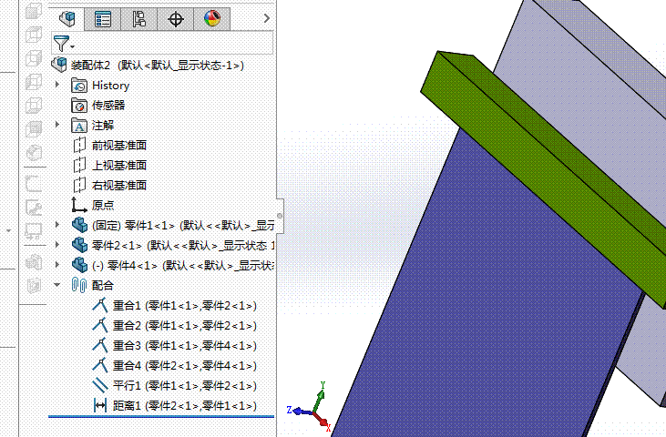
Task: Open the FeatureManager design tree tab
Action: pyautogui.click(x=66, y=18)
